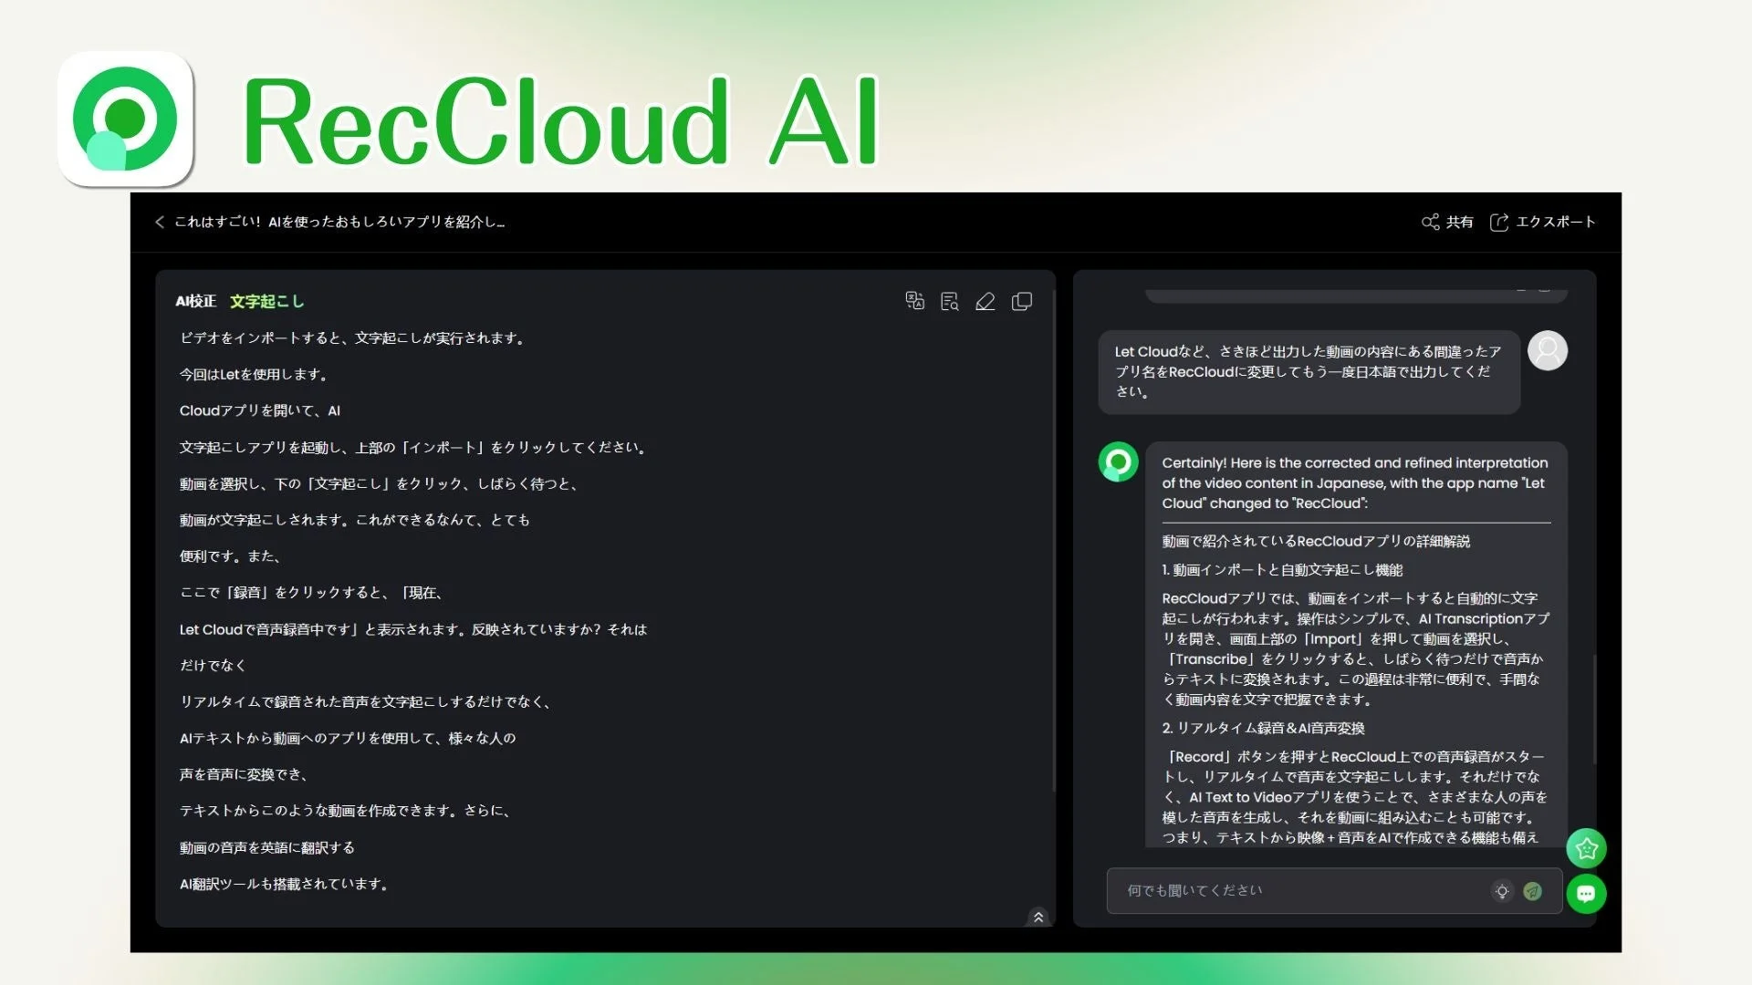
Task: Copy transcript with the copy icon
Action: coord(1022,301)
